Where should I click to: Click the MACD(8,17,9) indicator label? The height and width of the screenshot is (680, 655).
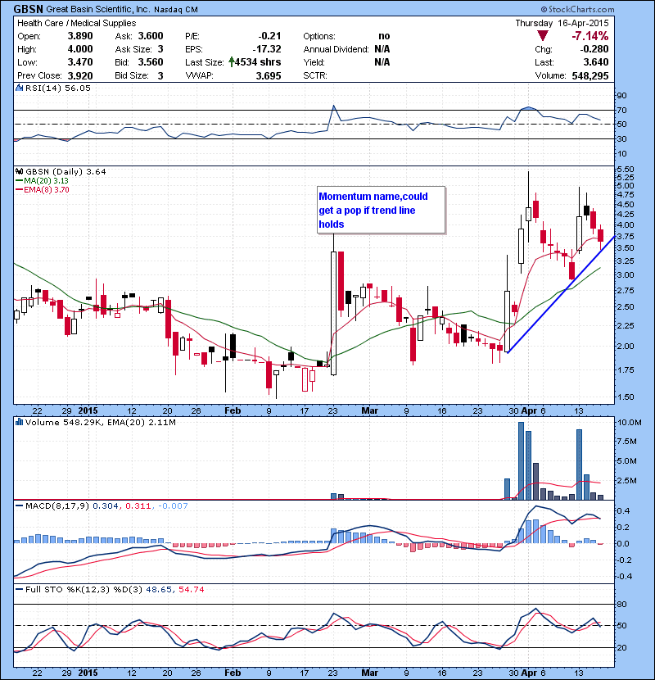point(57,506)
